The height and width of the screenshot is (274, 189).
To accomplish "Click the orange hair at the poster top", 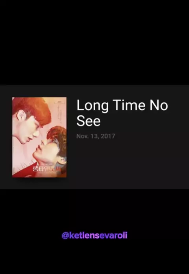I will [31, 107].
